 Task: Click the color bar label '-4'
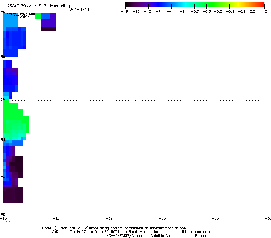pos(170,12)
